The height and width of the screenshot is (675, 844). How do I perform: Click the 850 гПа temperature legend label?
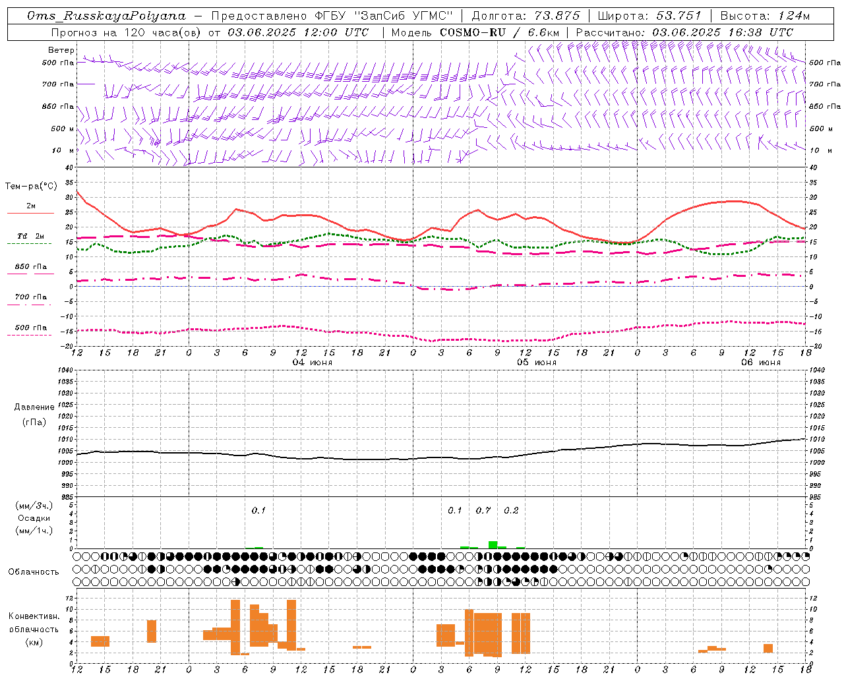(31, 267)
